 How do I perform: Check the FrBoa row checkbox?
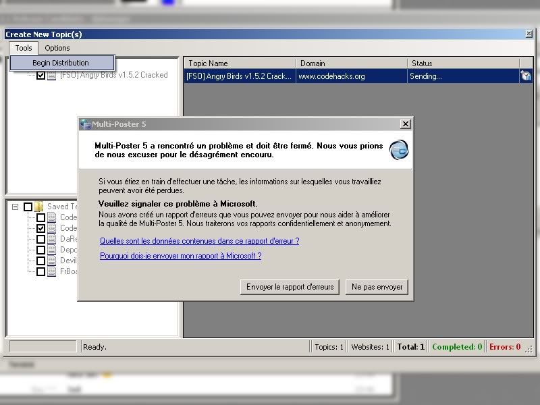[x=40, y=271]
